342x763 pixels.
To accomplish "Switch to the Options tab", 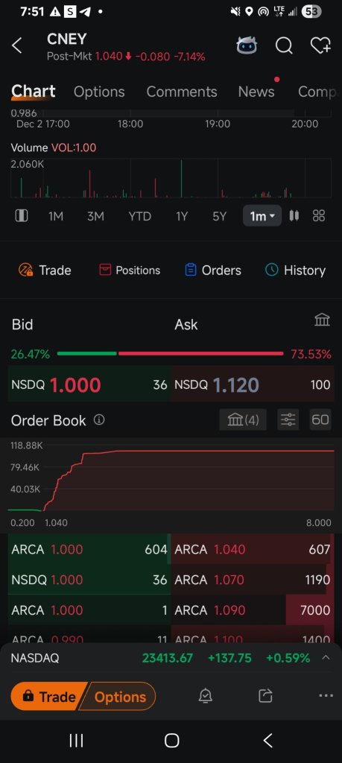I will [99, 92].
